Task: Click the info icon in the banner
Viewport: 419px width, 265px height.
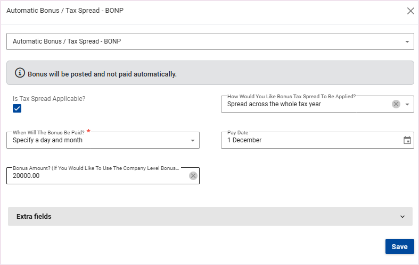Action: point(20,73)
